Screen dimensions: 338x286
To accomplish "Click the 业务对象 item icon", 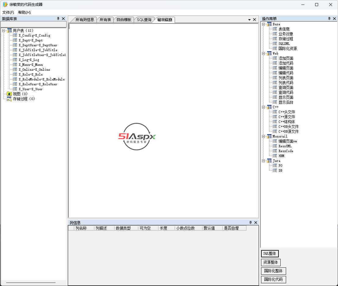I will click(x=275, y=34).
